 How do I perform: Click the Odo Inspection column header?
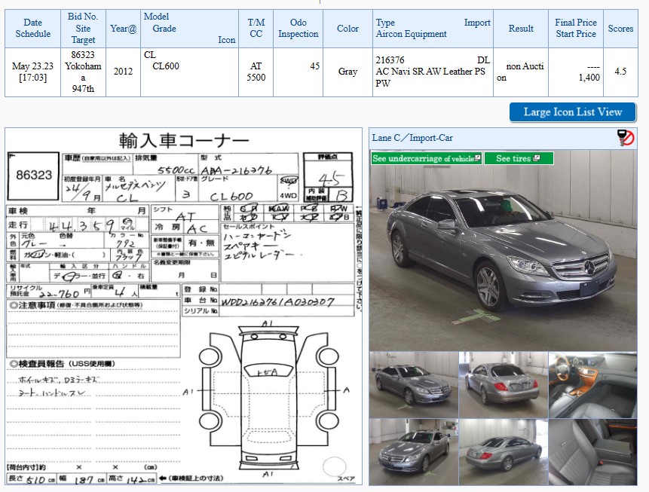click(x=298, y=29)
